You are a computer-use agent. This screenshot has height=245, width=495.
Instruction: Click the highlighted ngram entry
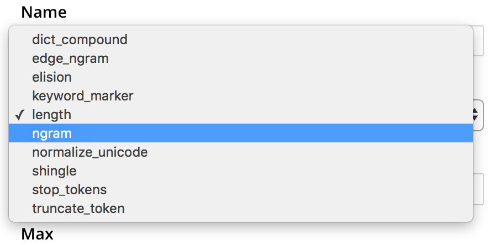52,134
